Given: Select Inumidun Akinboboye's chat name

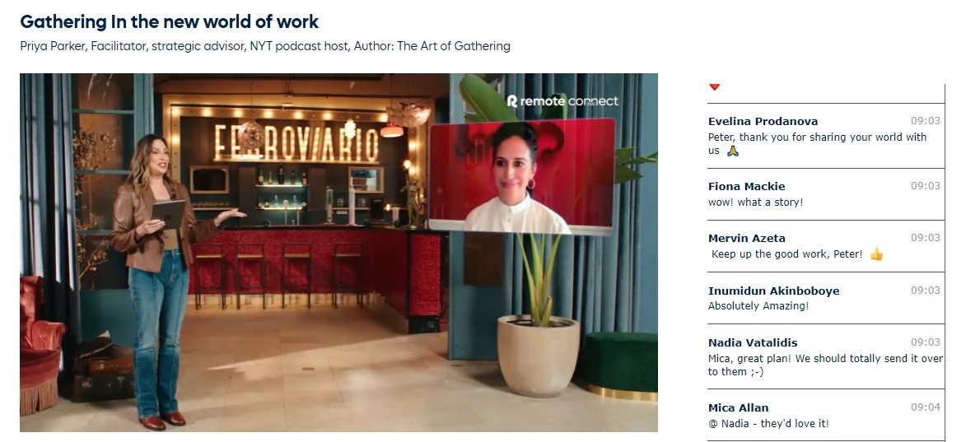Looking at the screenshot, I should 774,291.
